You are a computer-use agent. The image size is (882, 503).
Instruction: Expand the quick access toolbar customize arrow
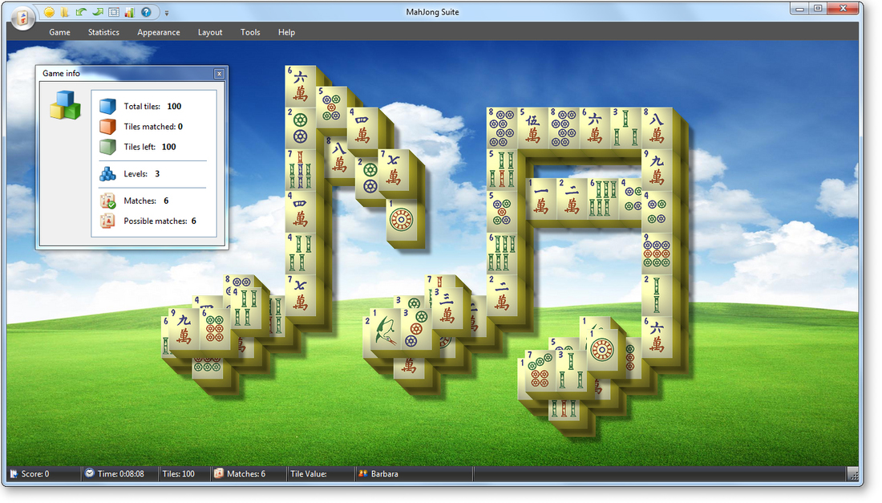click(x=167, y=13)
